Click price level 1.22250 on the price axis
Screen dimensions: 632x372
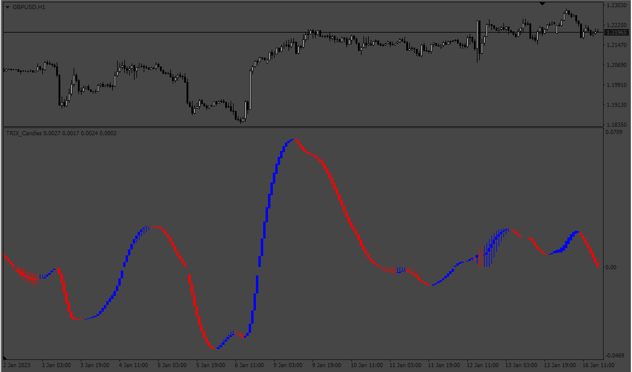pos(616,25)
